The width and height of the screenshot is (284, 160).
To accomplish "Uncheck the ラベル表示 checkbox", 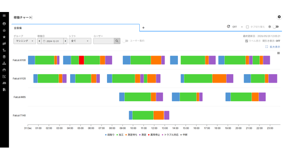I will 247,41.
